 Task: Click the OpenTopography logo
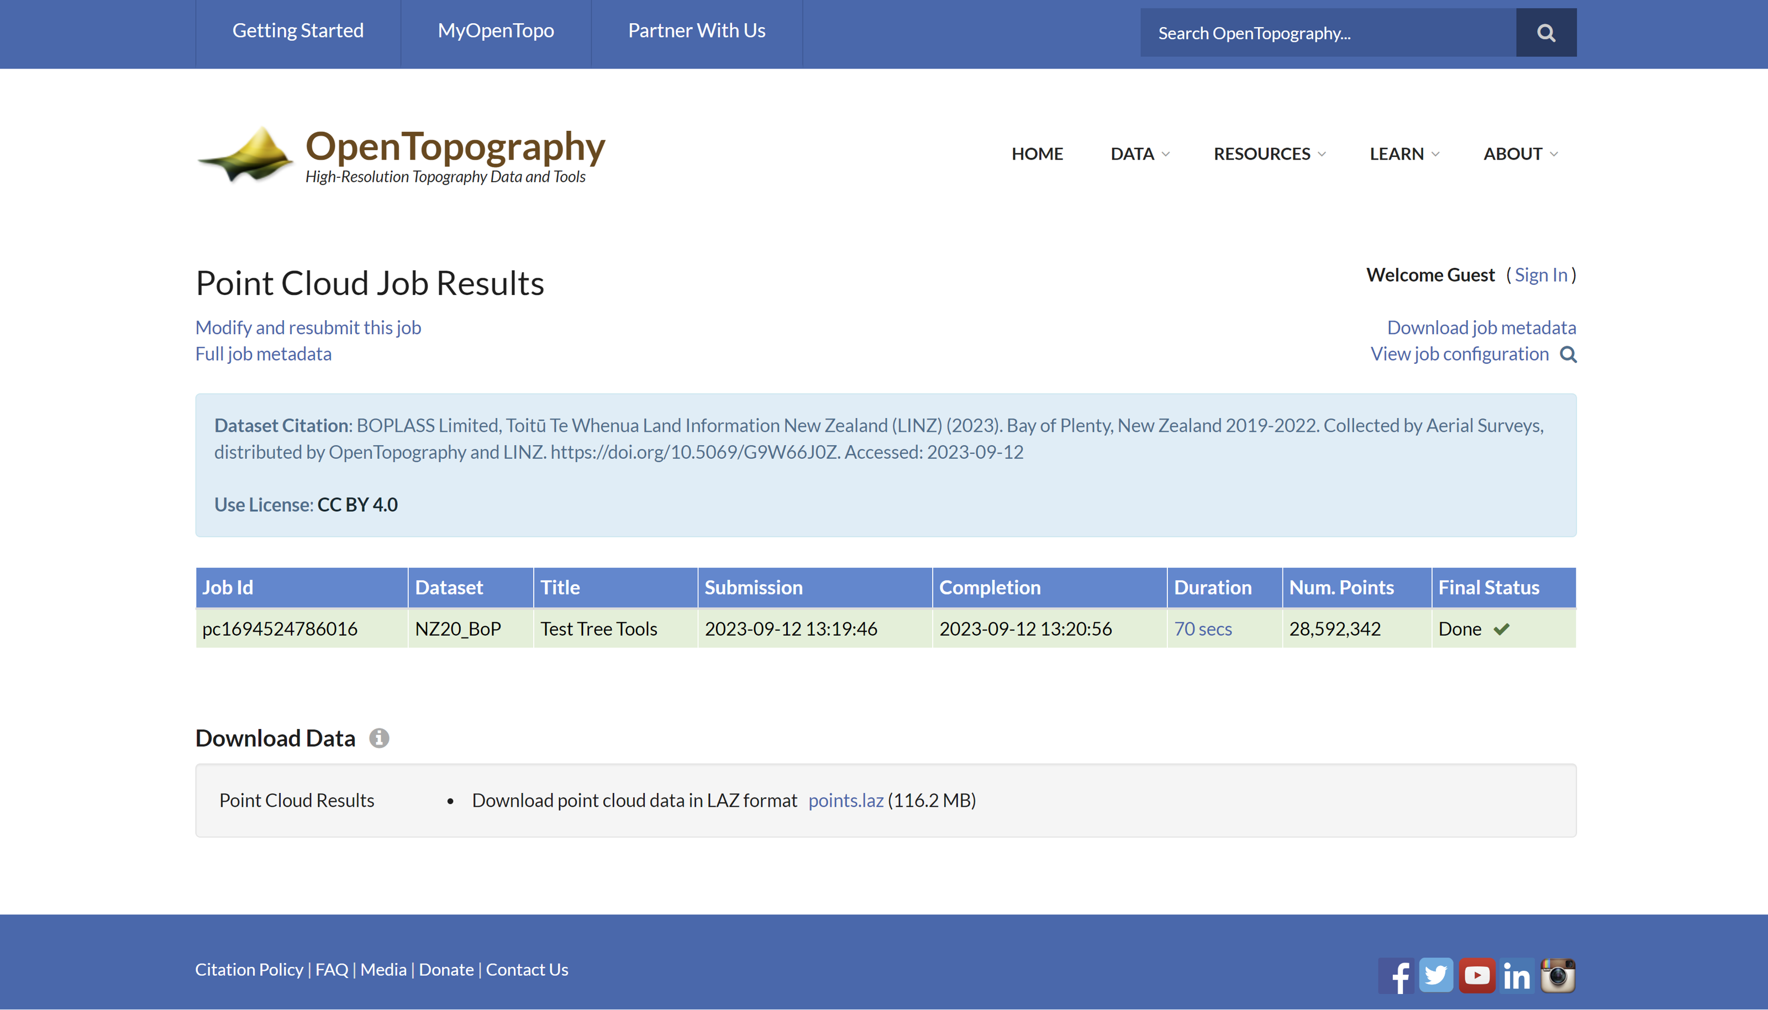[x=401, y=155]
